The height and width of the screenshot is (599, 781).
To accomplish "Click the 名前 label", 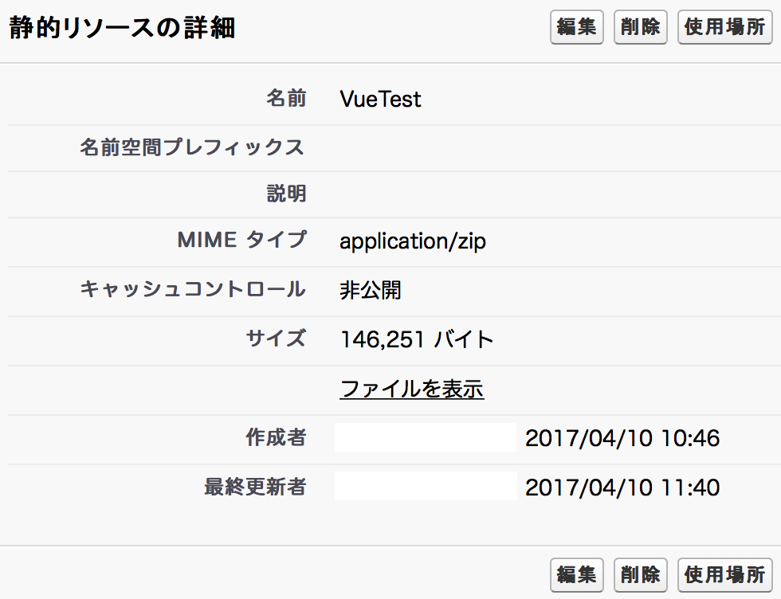I will click(286, 98).
